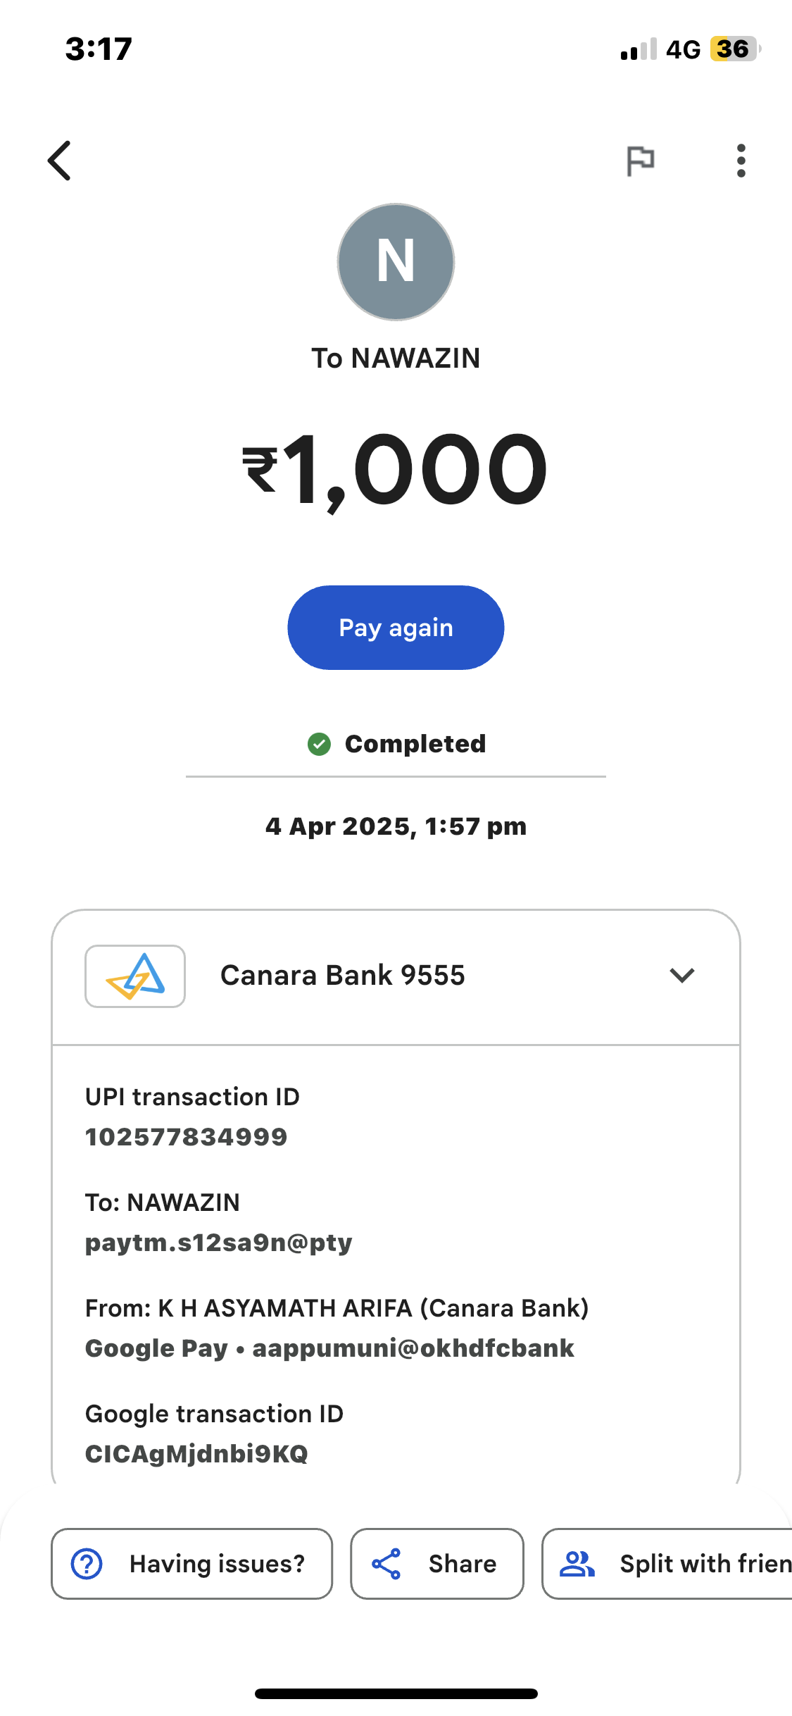Tap the aappumuni@okhdfcbank sender address
Viewport: 792px width, 1716px height.
pos(413,1348)
